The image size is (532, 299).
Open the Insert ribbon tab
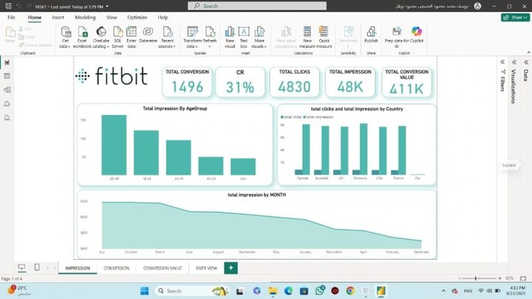point(58,17)
